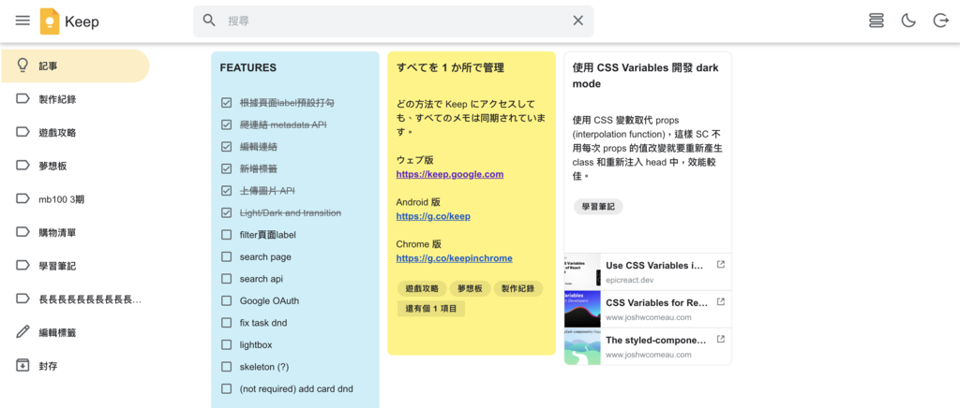Uncheck the metadata API task
Image resolution: width=960 pixels, height=408 pixels.
tap(227, 124)
